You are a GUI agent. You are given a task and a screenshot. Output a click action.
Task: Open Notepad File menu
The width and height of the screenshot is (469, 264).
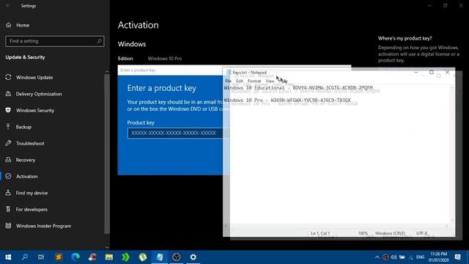pos(228,81)
